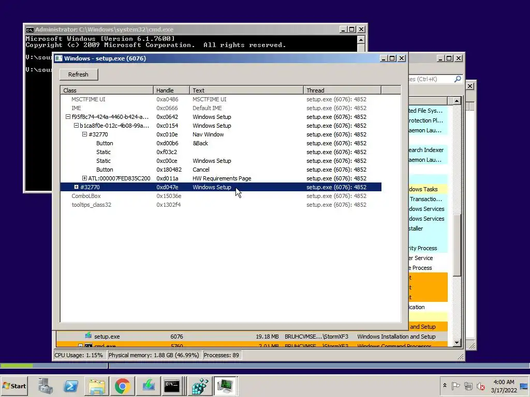Click the Show desktop icon at taskbar end

[x=524, y=386]
